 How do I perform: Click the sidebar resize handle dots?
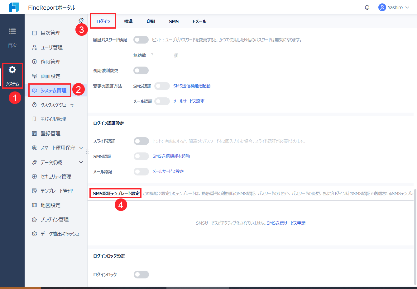pyautogui.click(x=88, y=152)
